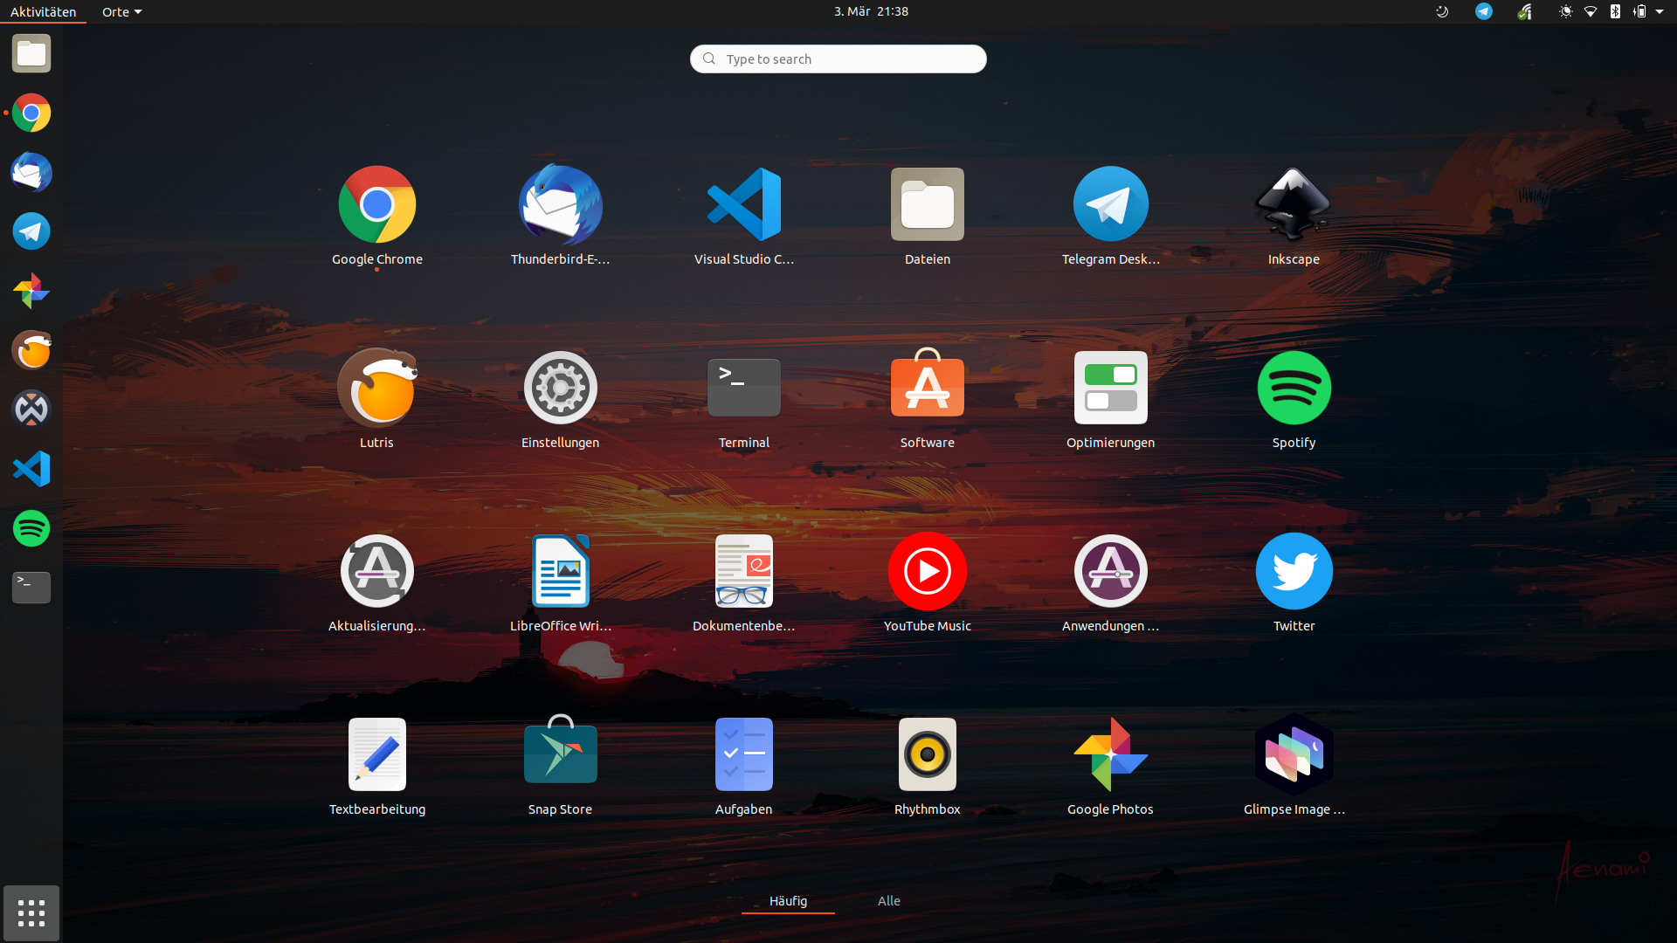The height and width of the screenshot is (943, 1677).
Task: Open the Aufgaben to-do app
Action: click(744, 754)
